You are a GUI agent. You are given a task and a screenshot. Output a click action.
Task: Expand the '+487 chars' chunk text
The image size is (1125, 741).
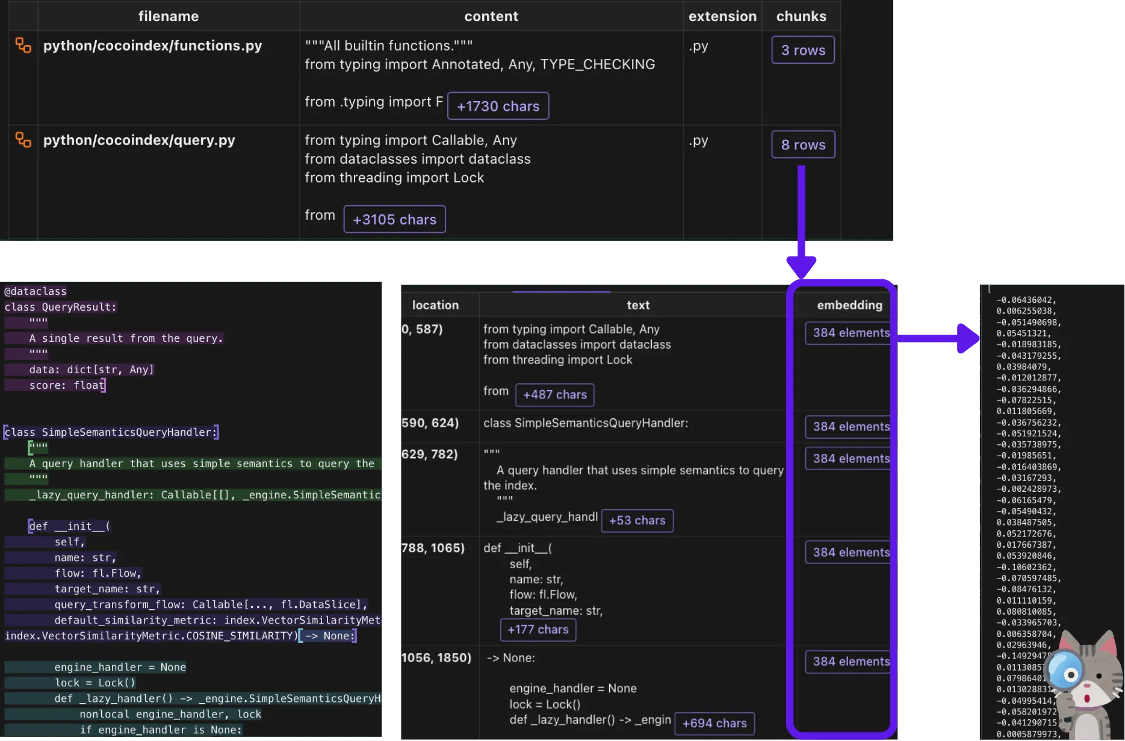click(x=555, y=395)
